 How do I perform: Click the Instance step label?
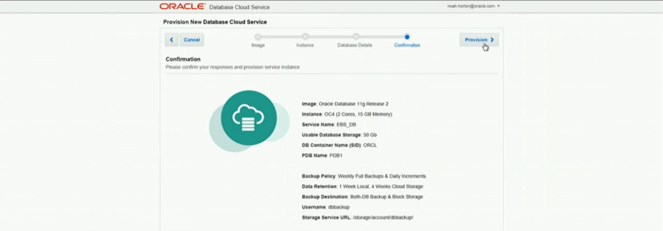pos(305,45)
